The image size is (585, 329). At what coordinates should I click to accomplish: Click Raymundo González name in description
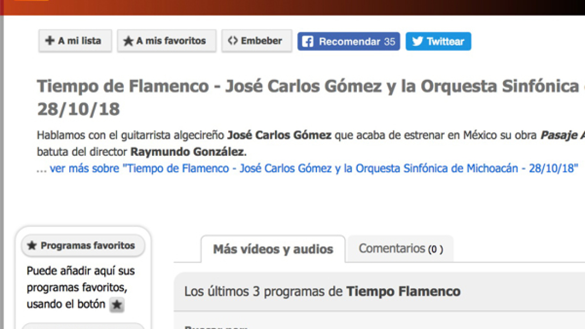pos(188,151)
